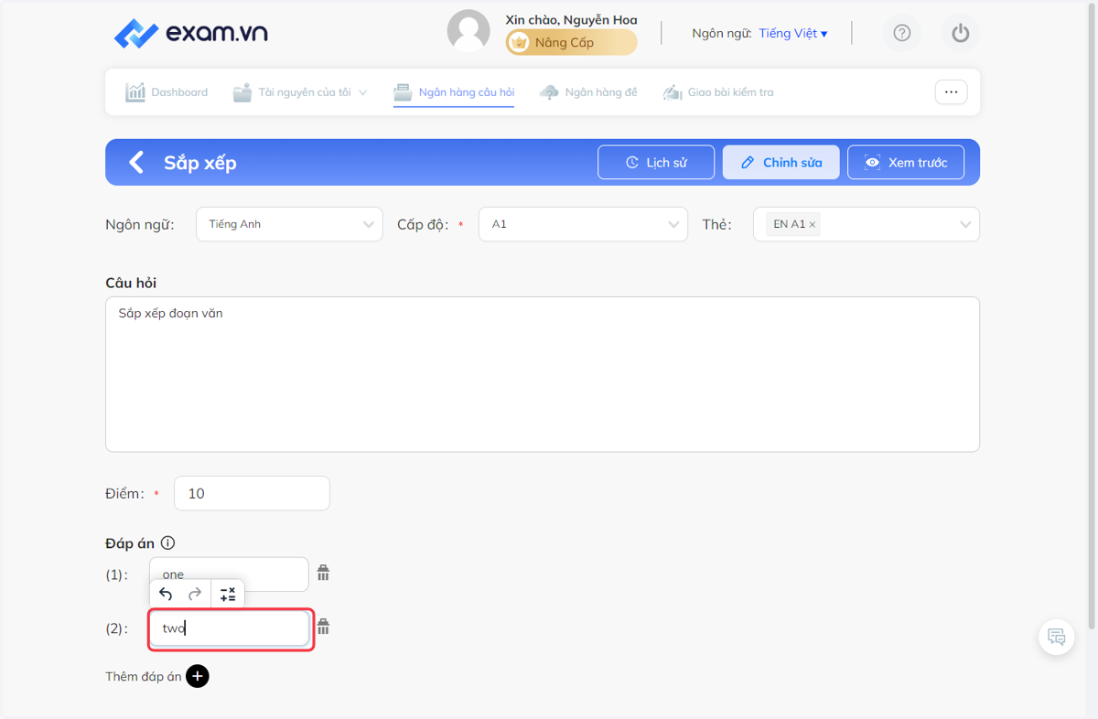
Task: Click the redo arrow in mini toolbar
Action: (195, 595)
